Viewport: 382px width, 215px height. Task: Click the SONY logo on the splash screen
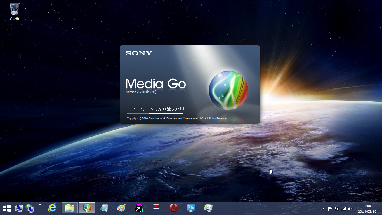pos(139,53)
